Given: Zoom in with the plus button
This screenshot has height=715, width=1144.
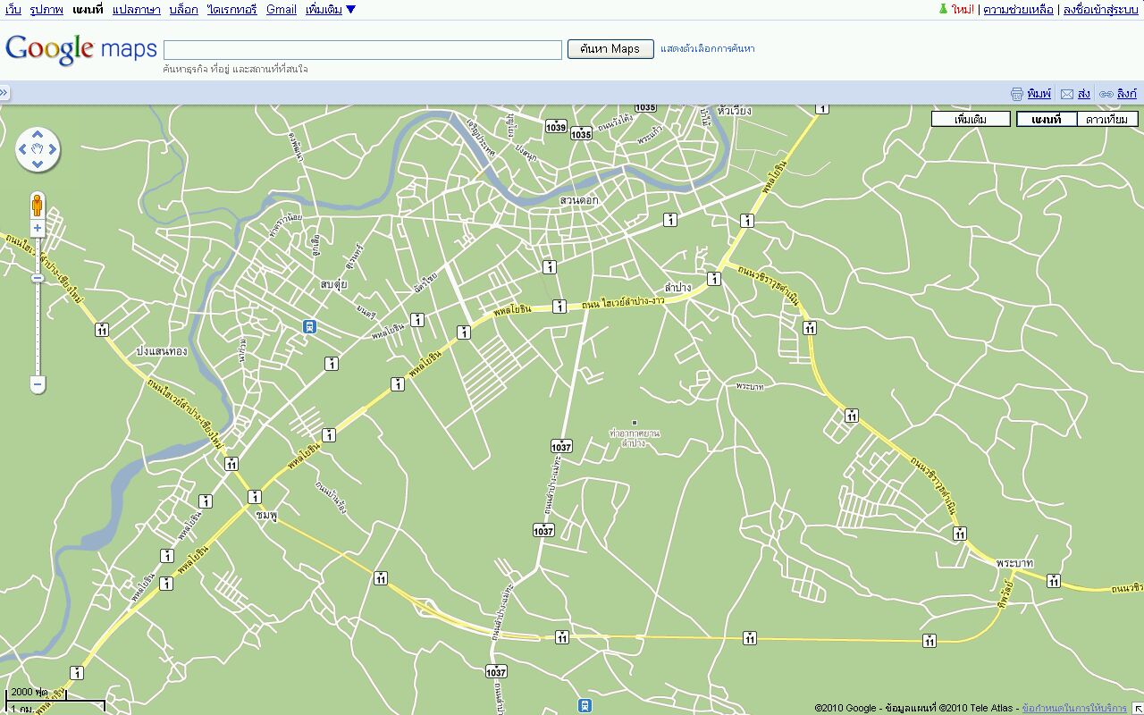Looking at the screenshot, I should (38, 229).
